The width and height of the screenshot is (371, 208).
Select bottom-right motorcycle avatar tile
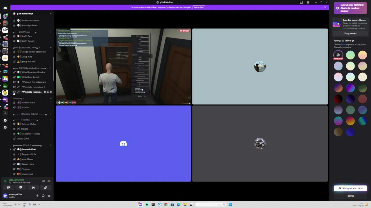260,144
